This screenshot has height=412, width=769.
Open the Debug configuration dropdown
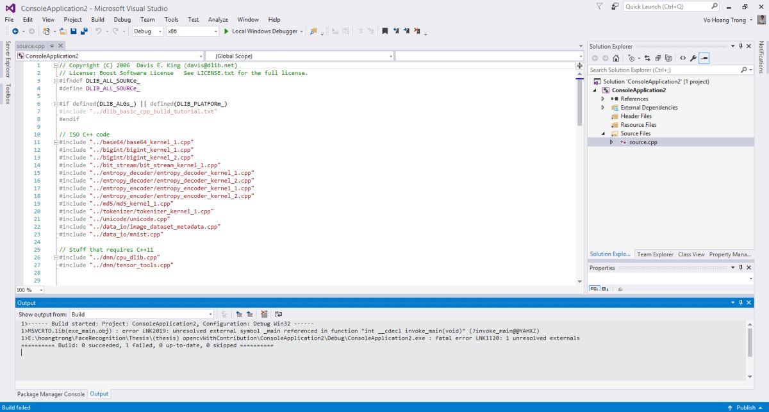[x=147, y=31]
